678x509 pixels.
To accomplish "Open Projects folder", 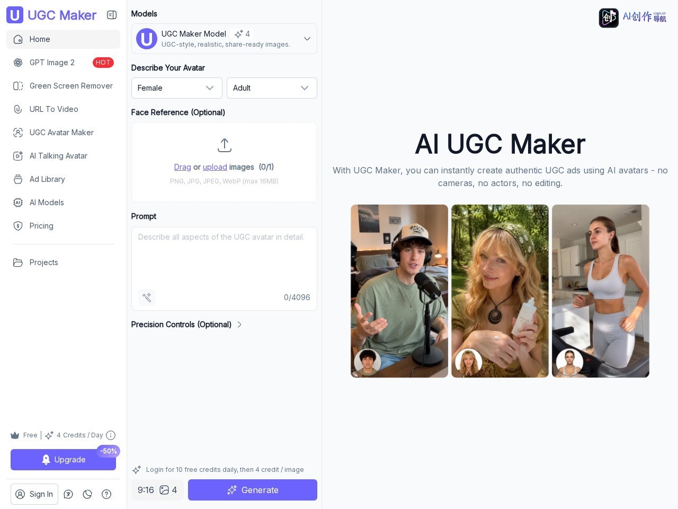I will point(63,262).
